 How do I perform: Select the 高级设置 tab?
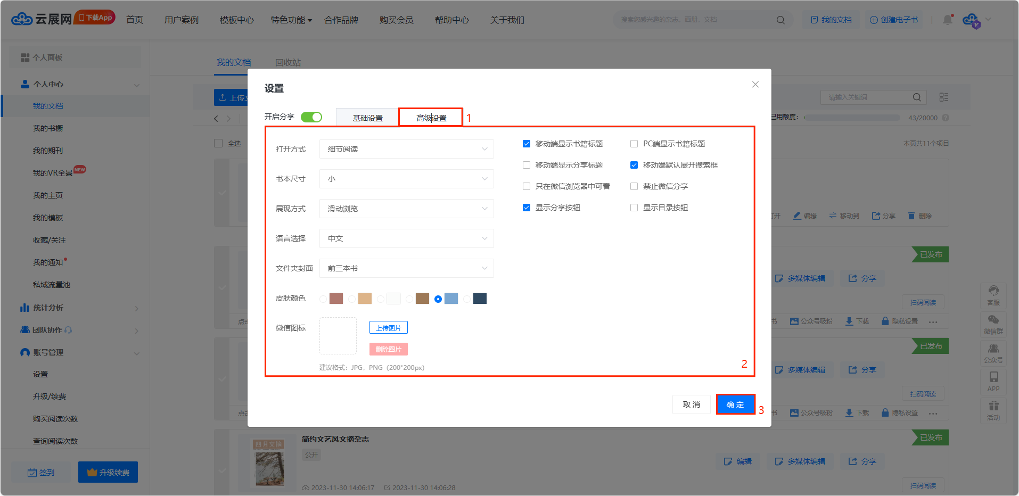[x=431, y=118]
